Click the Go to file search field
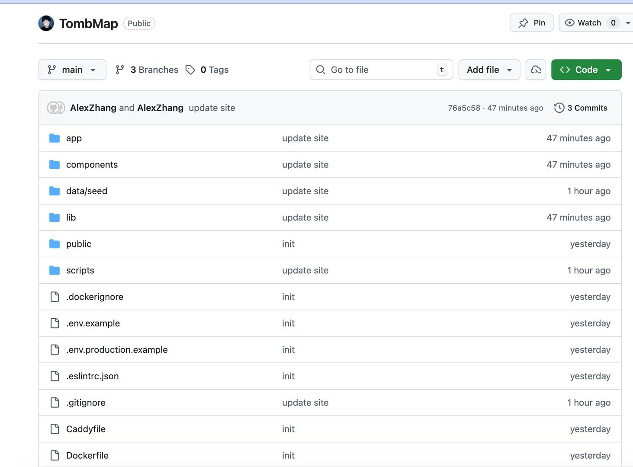 [381, 70]
